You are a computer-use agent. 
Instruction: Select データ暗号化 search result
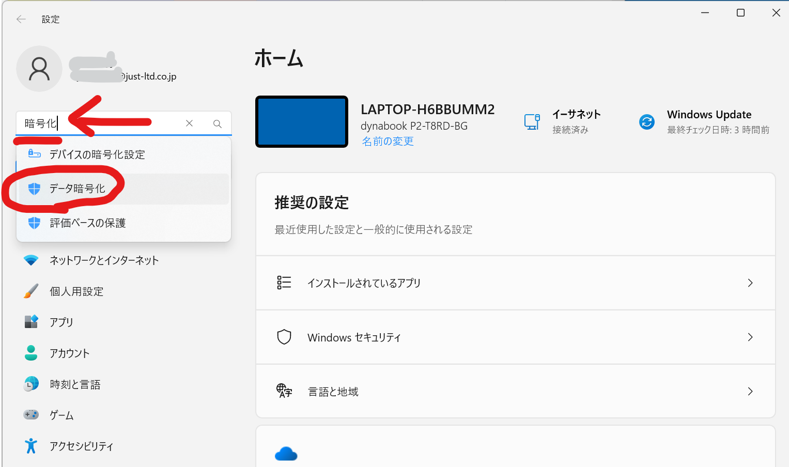click(123, 189)
